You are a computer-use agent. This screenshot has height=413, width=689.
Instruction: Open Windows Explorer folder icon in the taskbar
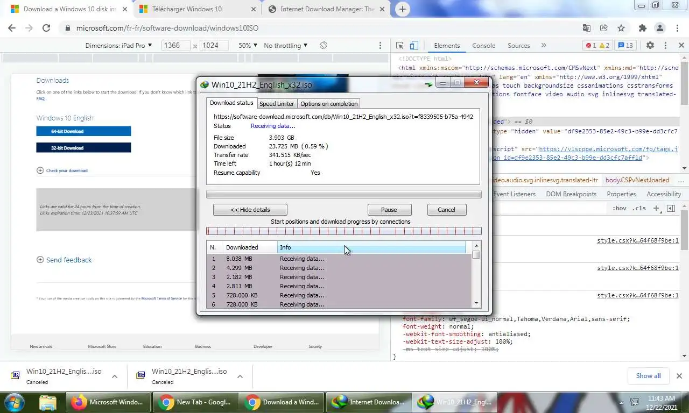(x=48, y=402)
